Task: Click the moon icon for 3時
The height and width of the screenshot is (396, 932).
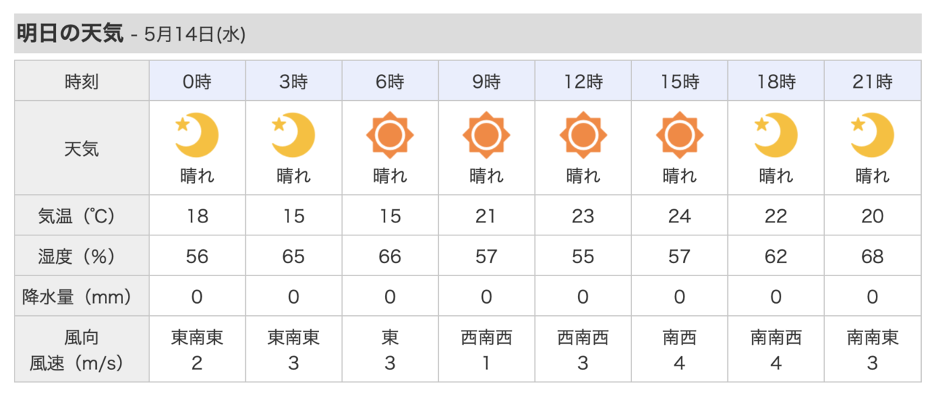Action: pos(293,135)
